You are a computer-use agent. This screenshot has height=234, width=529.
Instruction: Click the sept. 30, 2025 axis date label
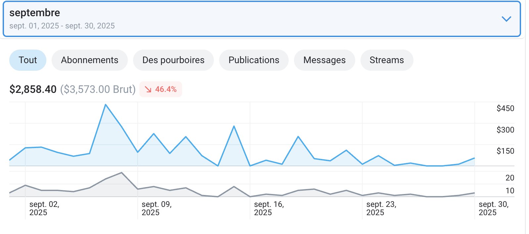[x=493, y=209]
